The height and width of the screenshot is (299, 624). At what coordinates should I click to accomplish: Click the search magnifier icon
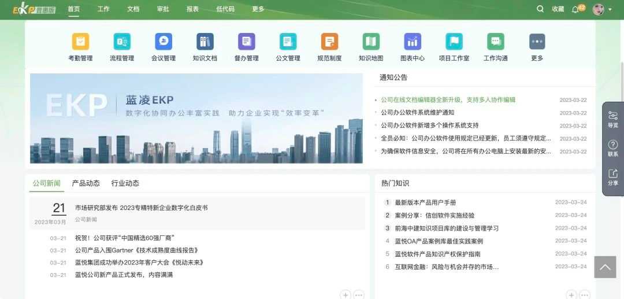pos(540,9)
